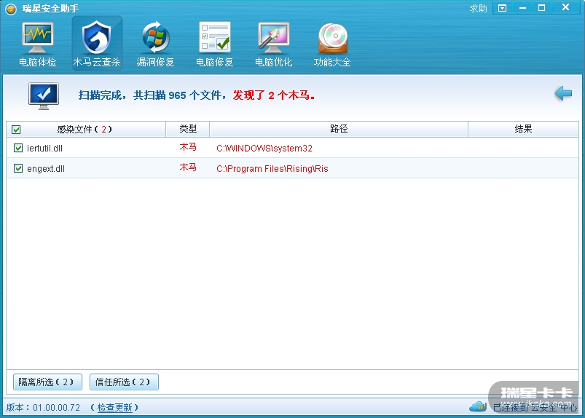Click 木马 type in engext.dll row
Viewport: 585px width, 418px height.
188,167
